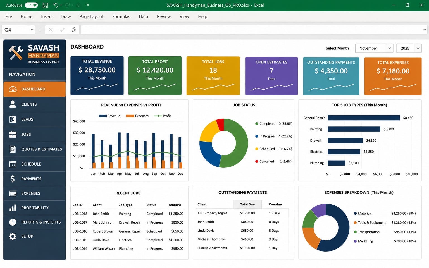Open the Undo history dropdown arrow
This screenshot has height=268, width=429.
[61, 5]
